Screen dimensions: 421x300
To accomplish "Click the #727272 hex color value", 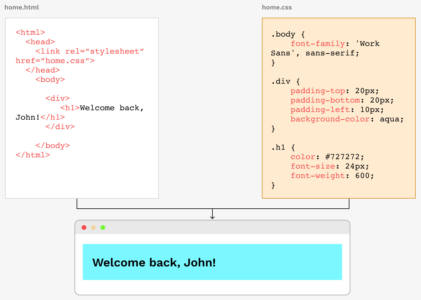I will [x=343, y=156].
